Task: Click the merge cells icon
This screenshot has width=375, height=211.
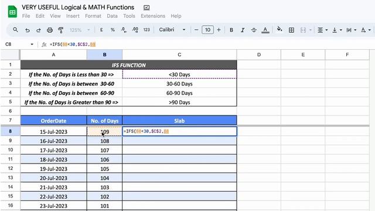Action: [x=303, y=30]
